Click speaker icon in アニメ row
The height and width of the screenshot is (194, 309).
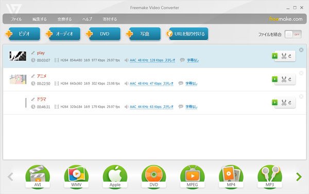[126, 83]
